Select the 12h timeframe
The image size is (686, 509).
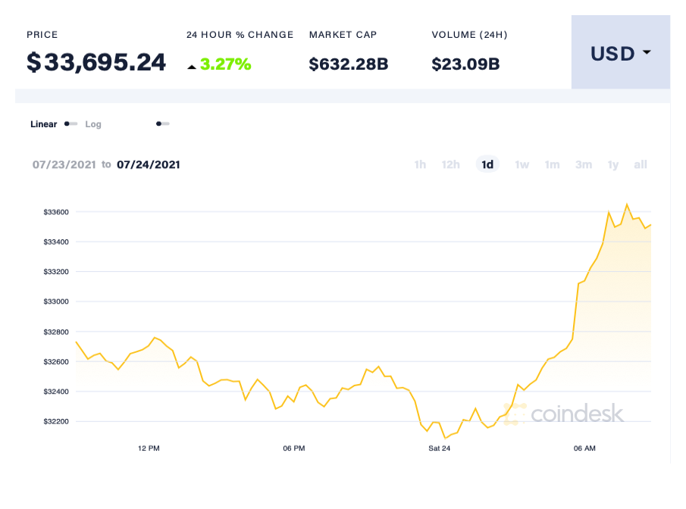[450, 164]
